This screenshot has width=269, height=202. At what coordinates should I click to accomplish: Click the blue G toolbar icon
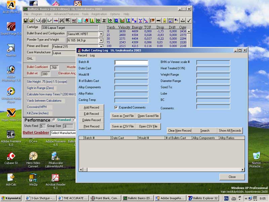tap(116, 21)
